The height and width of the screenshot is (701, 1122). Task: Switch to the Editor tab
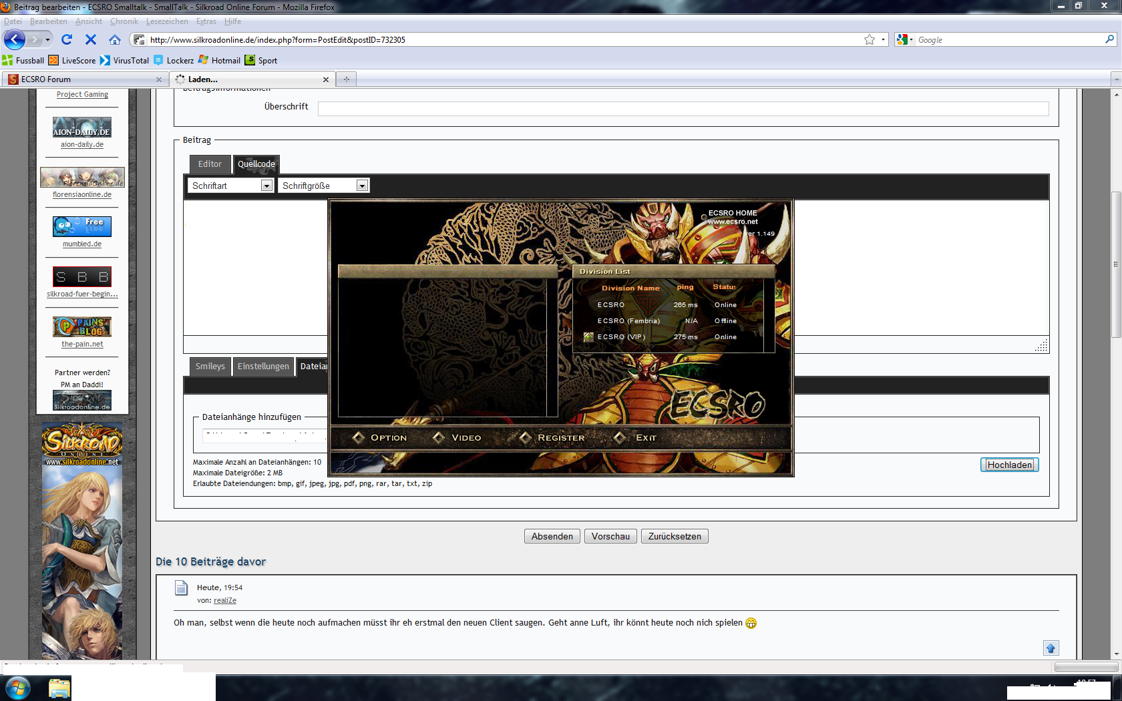(x=210, y=164)
